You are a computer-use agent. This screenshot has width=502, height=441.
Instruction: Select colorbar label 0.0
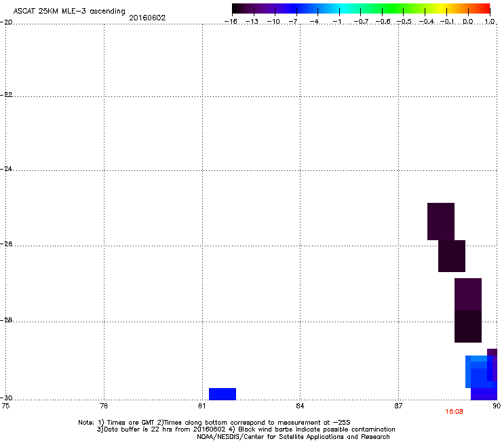(x=468, y=22)
